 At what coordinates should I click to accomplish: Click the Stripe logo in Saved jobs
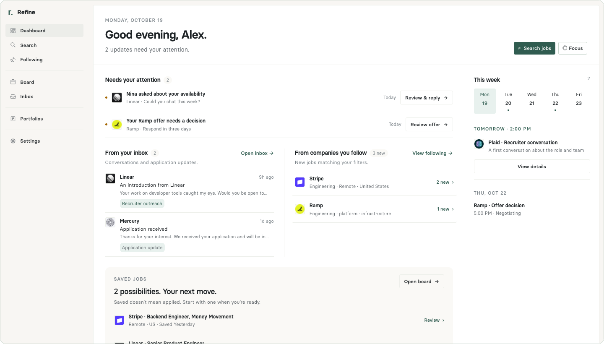(120, 321)
